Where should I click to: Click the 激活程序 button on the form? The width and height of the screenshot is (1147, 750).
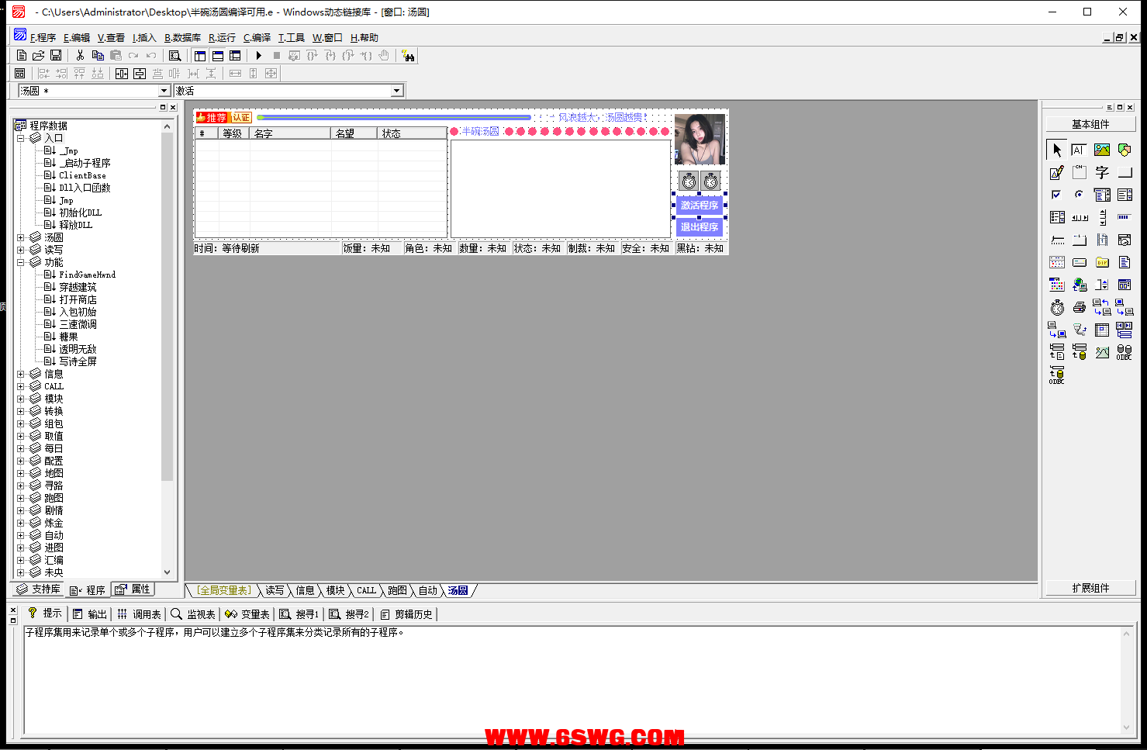click(x=699, y=206)
